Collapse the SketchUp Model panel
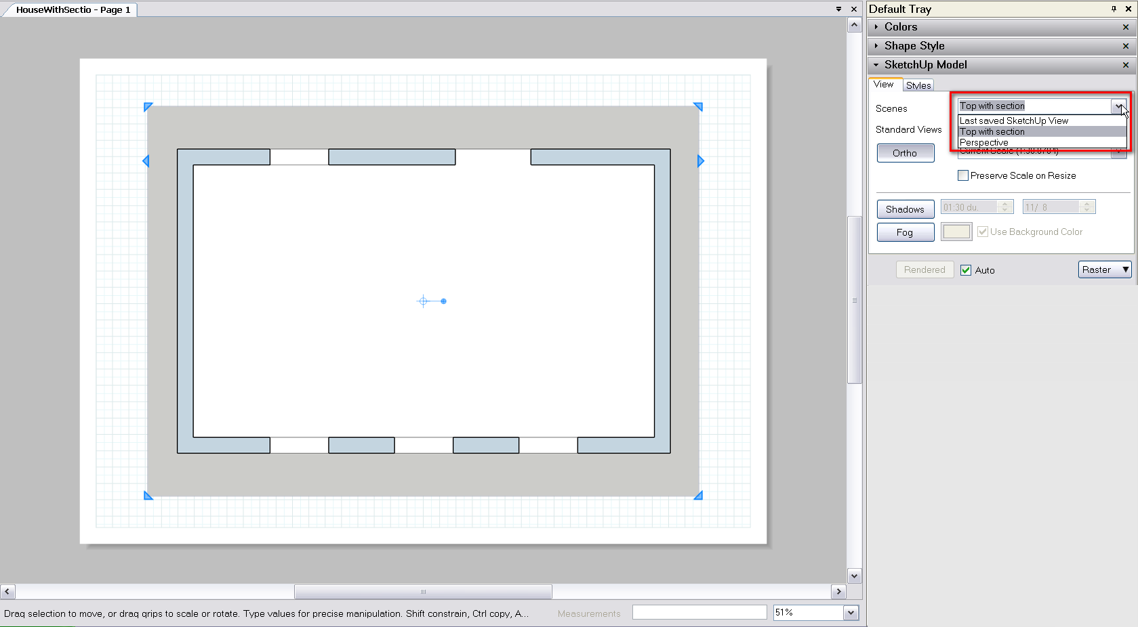Image resolution: width=1138 pixels, height=627 pixels. pyautogui.click(x=876, y=65)
